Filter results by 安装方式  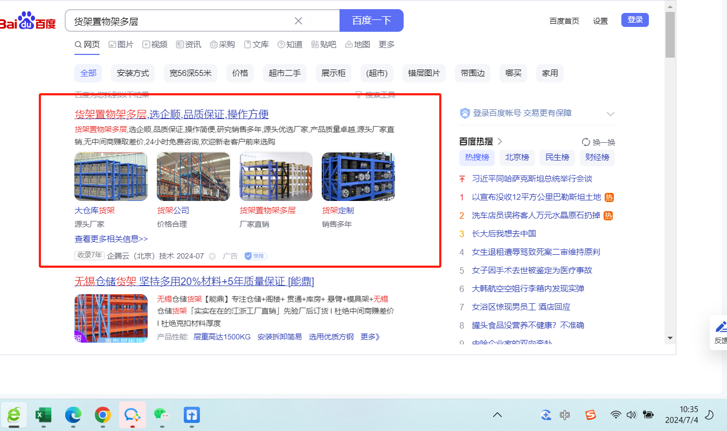(x=133, y=73)
